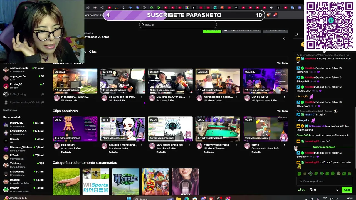
Task: Open recommended channel Robleis
Action: 23,189
